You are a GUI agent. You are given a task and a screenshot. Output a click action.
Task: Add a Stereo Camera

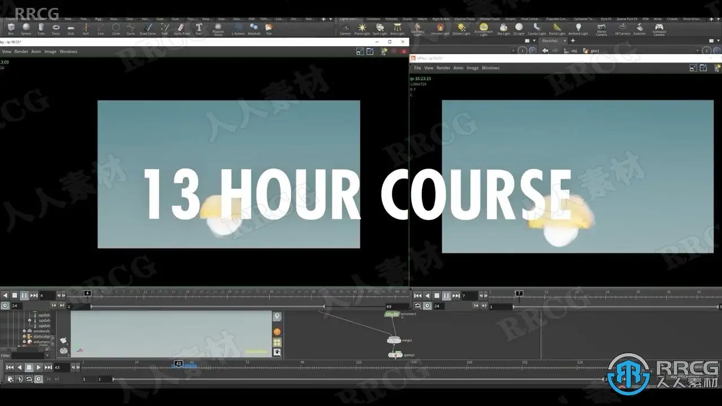(x=602, y=29)
